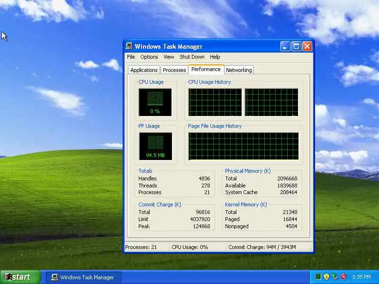Image resolution: width=379 pixels, height=284 pixels.
Task: Select the Performance tab
Action: (x=206, y=69)
